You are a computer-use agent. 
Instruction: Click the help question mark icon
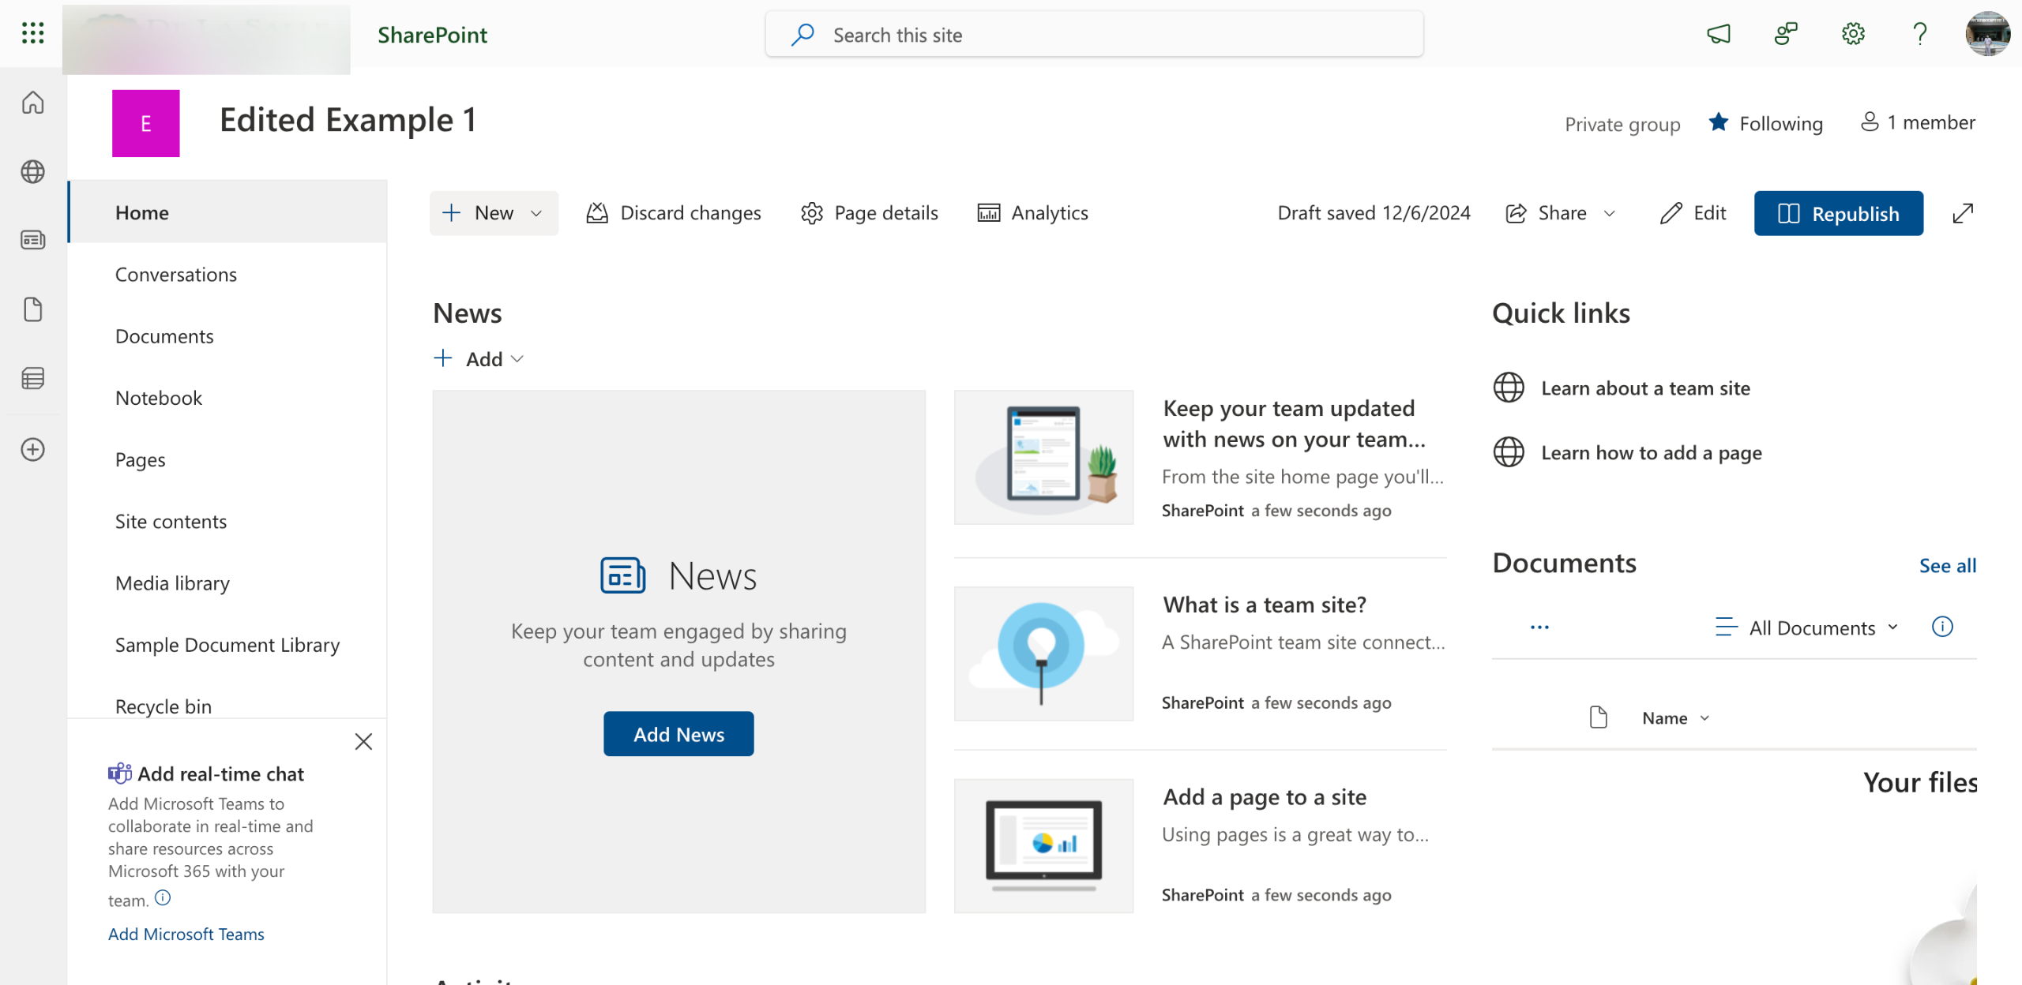click(1920, 34)
